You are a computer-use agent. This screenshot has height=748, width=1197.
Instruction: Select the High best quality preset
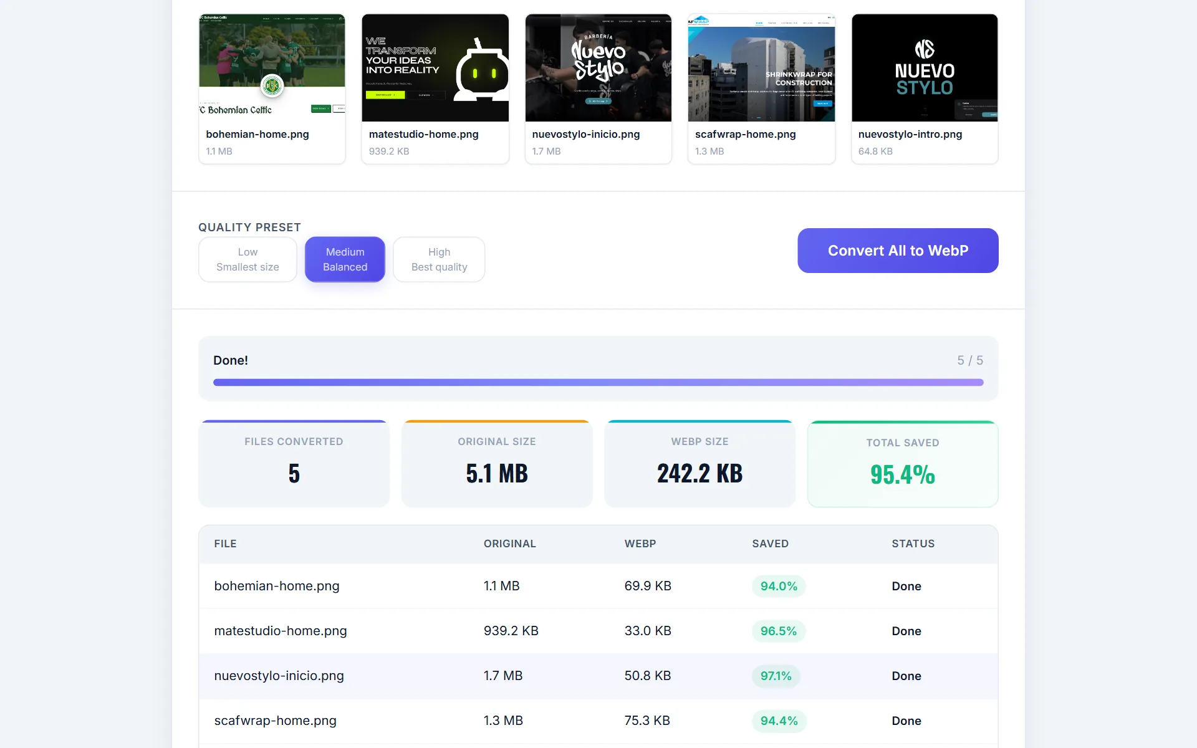click(439, 259)
